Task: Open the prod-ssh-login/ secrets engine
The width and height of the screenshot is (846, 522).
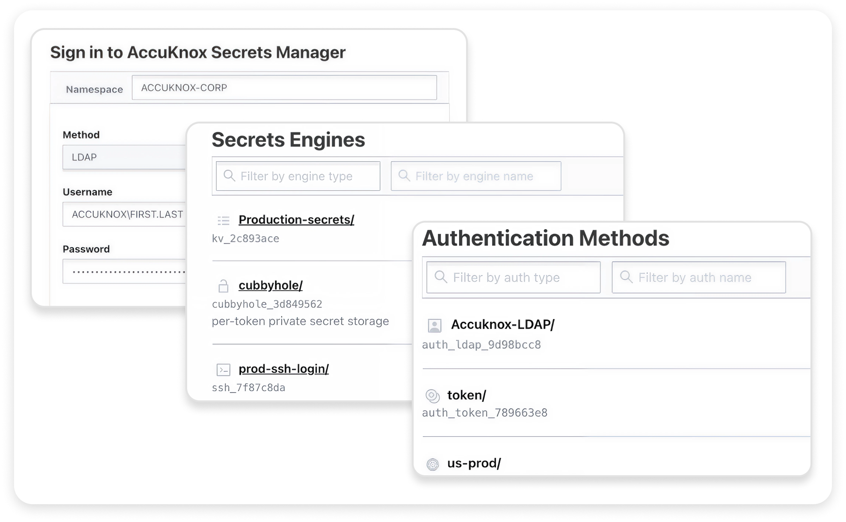Action: (x=284, y=369)
